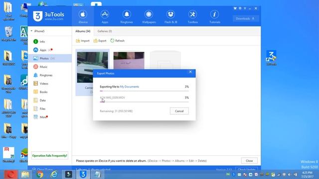
Task: Open the Apps section in top navigation
Action: click(105, 16)
